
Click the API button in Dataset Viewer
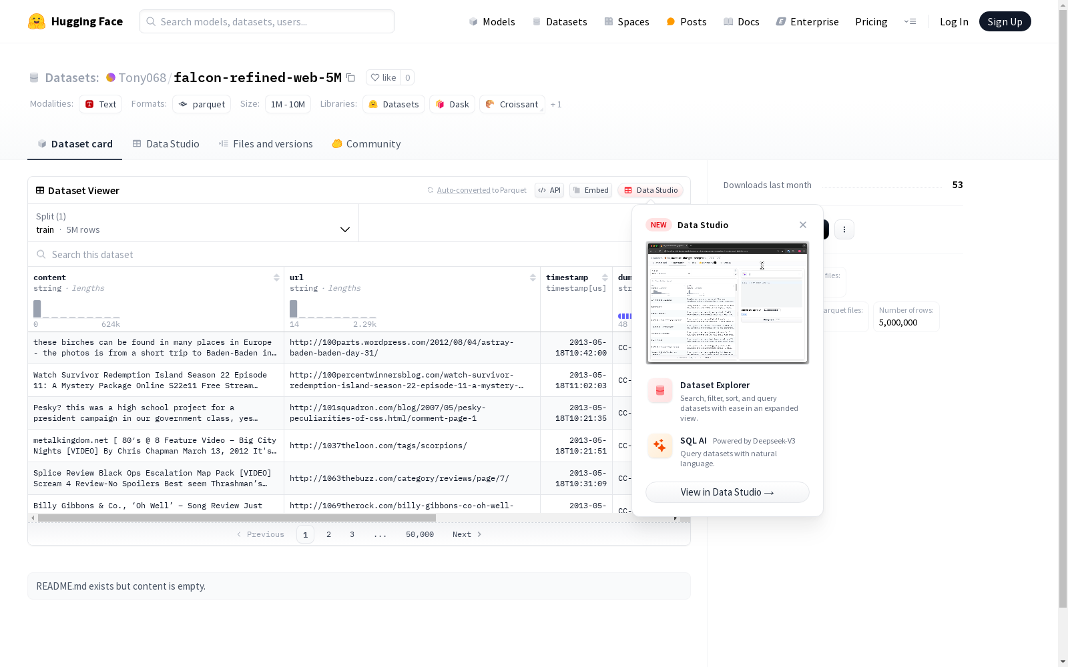[549, 190]
